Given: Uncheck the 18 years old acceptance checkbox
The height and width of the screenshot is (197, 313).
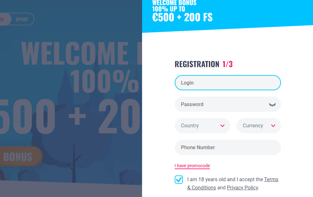Looking at the screenshot, I should [x=179, y=180].
